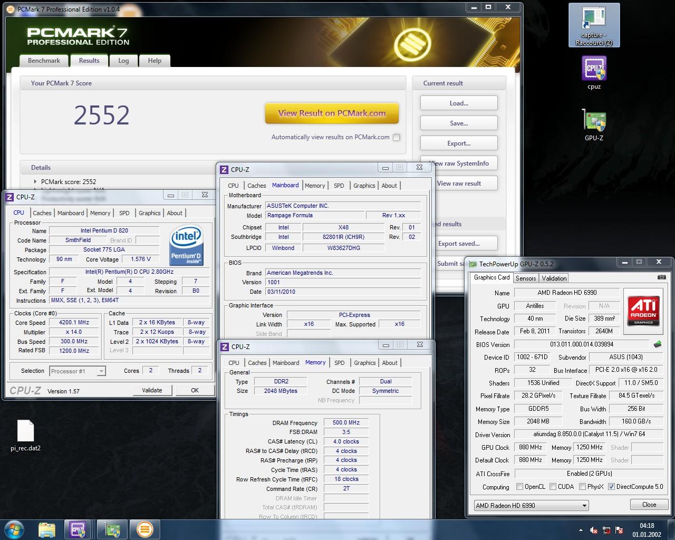This screenshot has width=675, height=540.
Task: Click the GPU-Z title bar icon
Action: pos(473,264)
